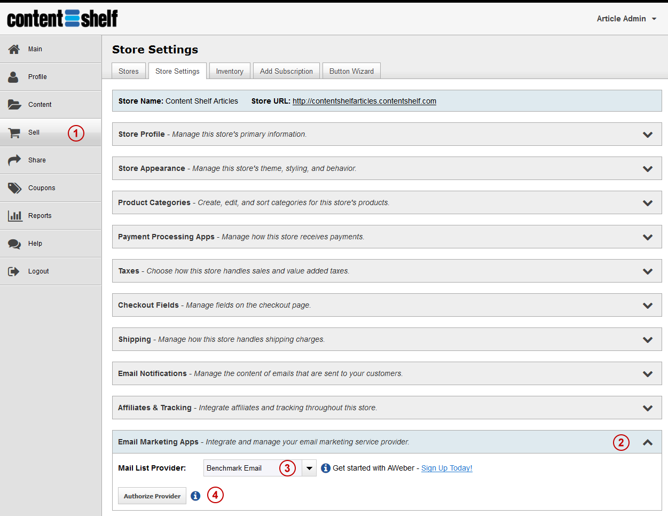
Task: Switch to the Inventory tab
Action: tap(230, 72)
